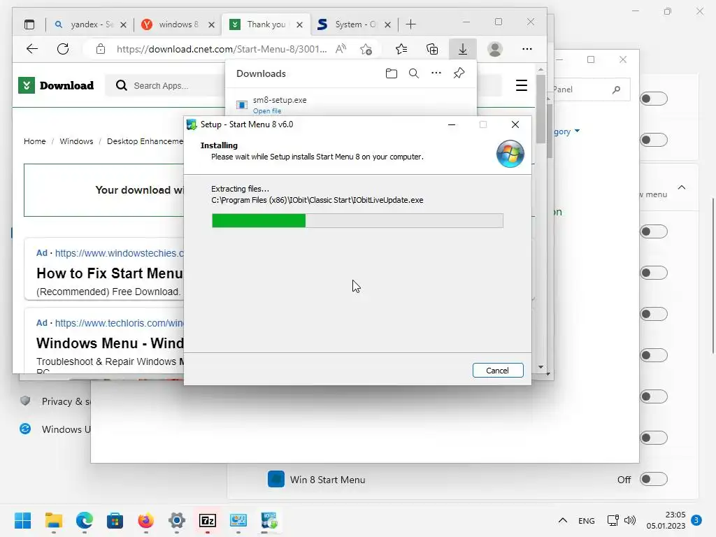This screenshot has width=716, height=537.
Task: Show hidden tray icons chevron
Action: (563, 520)
